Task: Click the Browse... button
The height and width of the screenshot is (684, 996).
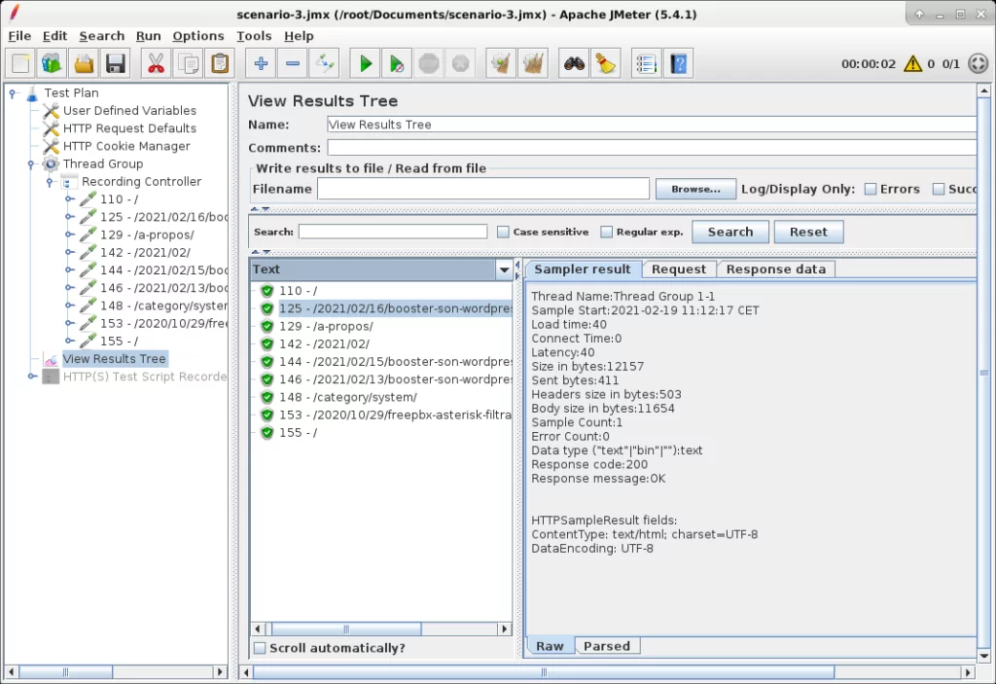Action: pos(695,189)
